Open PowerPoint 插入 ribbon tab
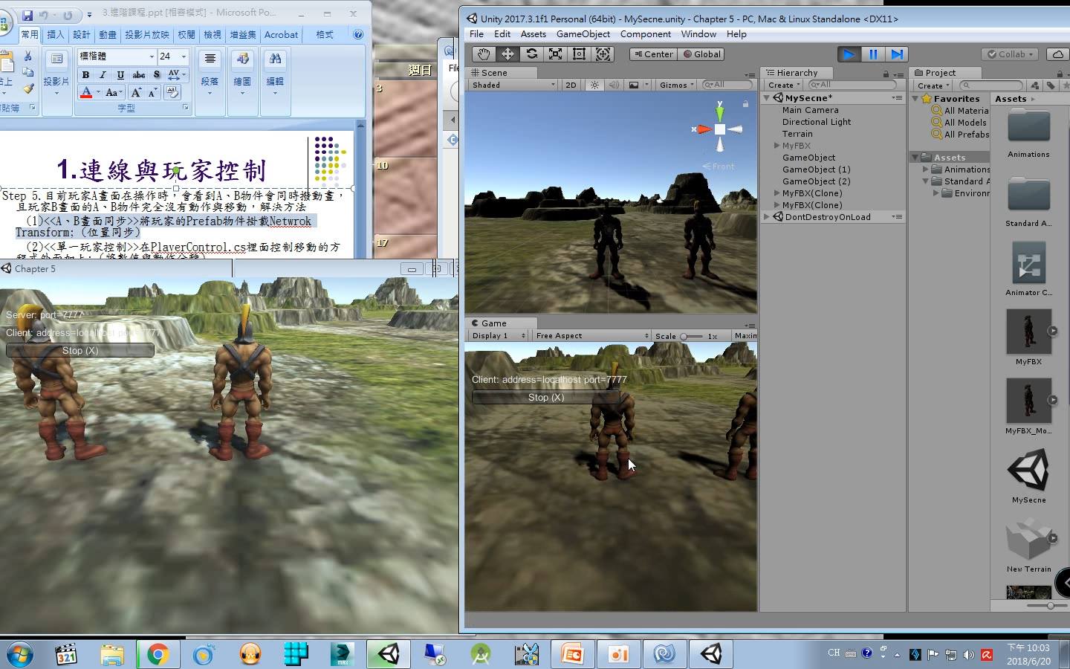This screenshot has height=669, width=1070. pos(56,34)
